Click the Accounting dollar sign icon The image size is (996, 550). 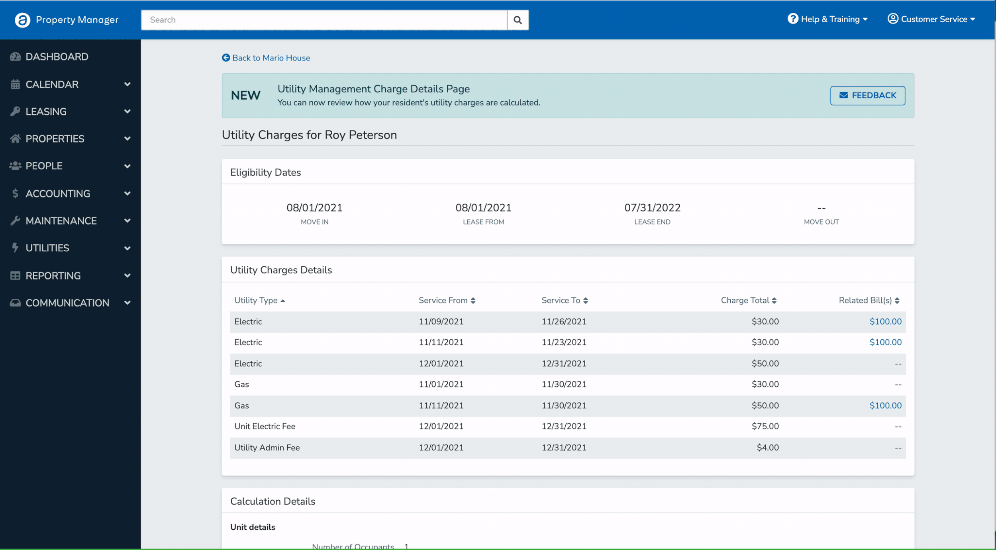point(15,194)
